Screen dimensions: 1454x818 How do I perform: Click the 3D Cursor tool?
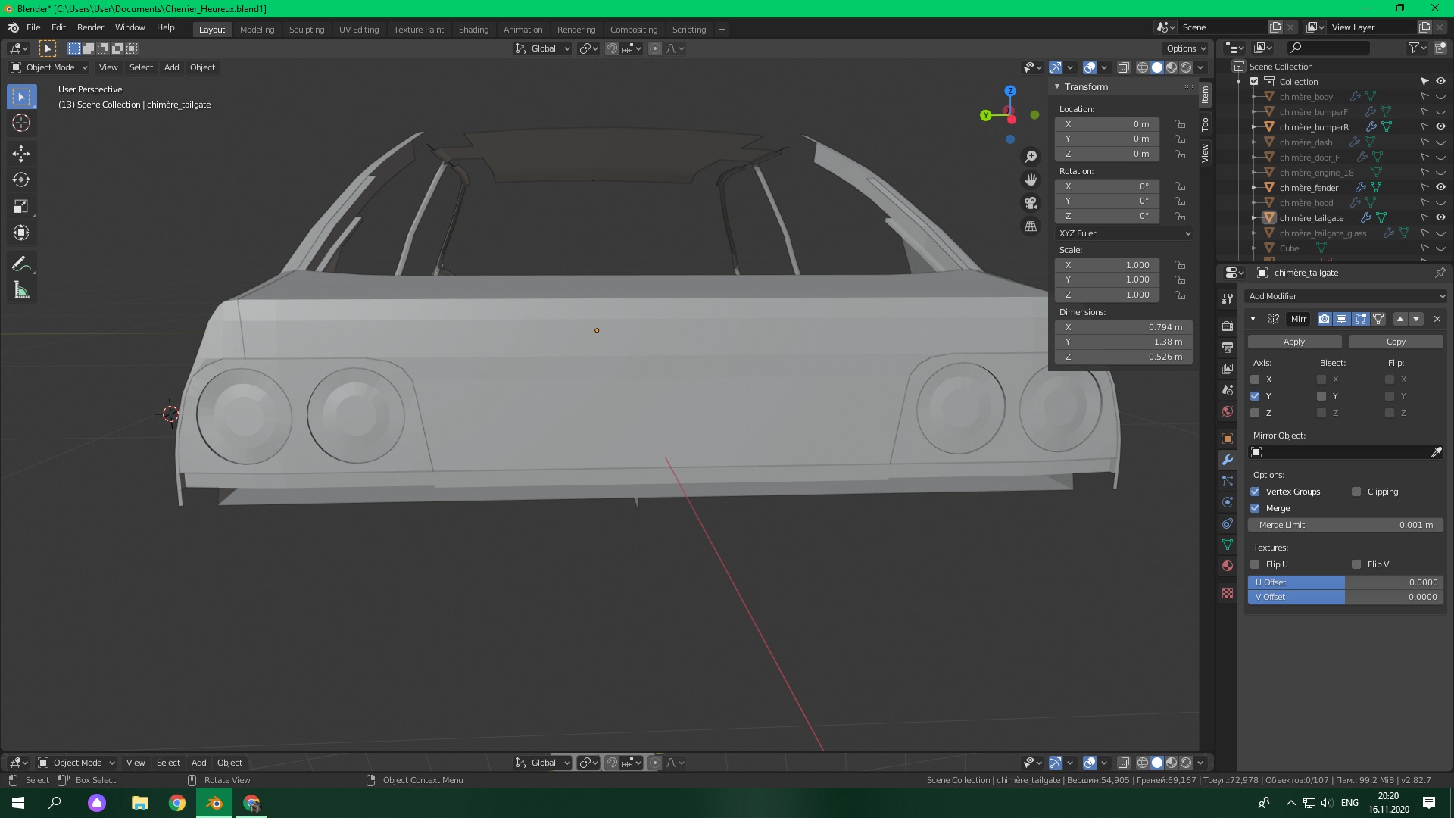21,123
